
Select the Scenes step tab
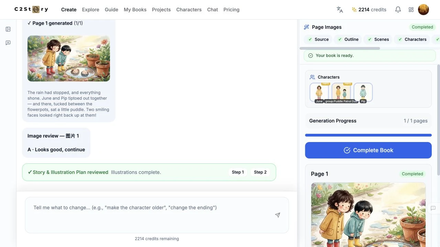pos(378,39)
